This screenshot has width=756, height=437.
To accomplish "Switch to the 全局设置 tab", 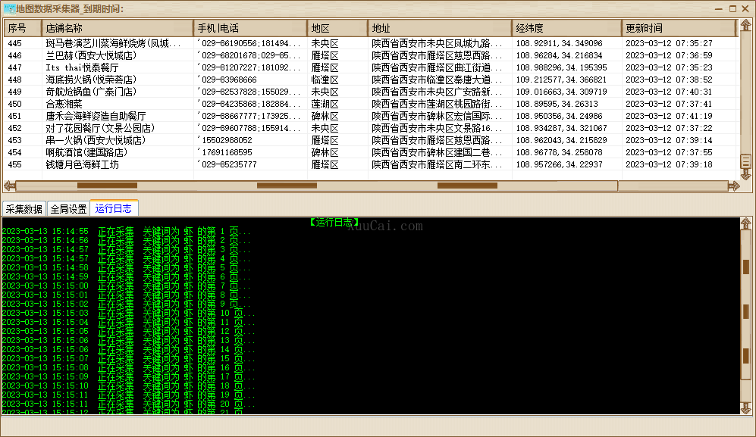I will tap(68, 209).
